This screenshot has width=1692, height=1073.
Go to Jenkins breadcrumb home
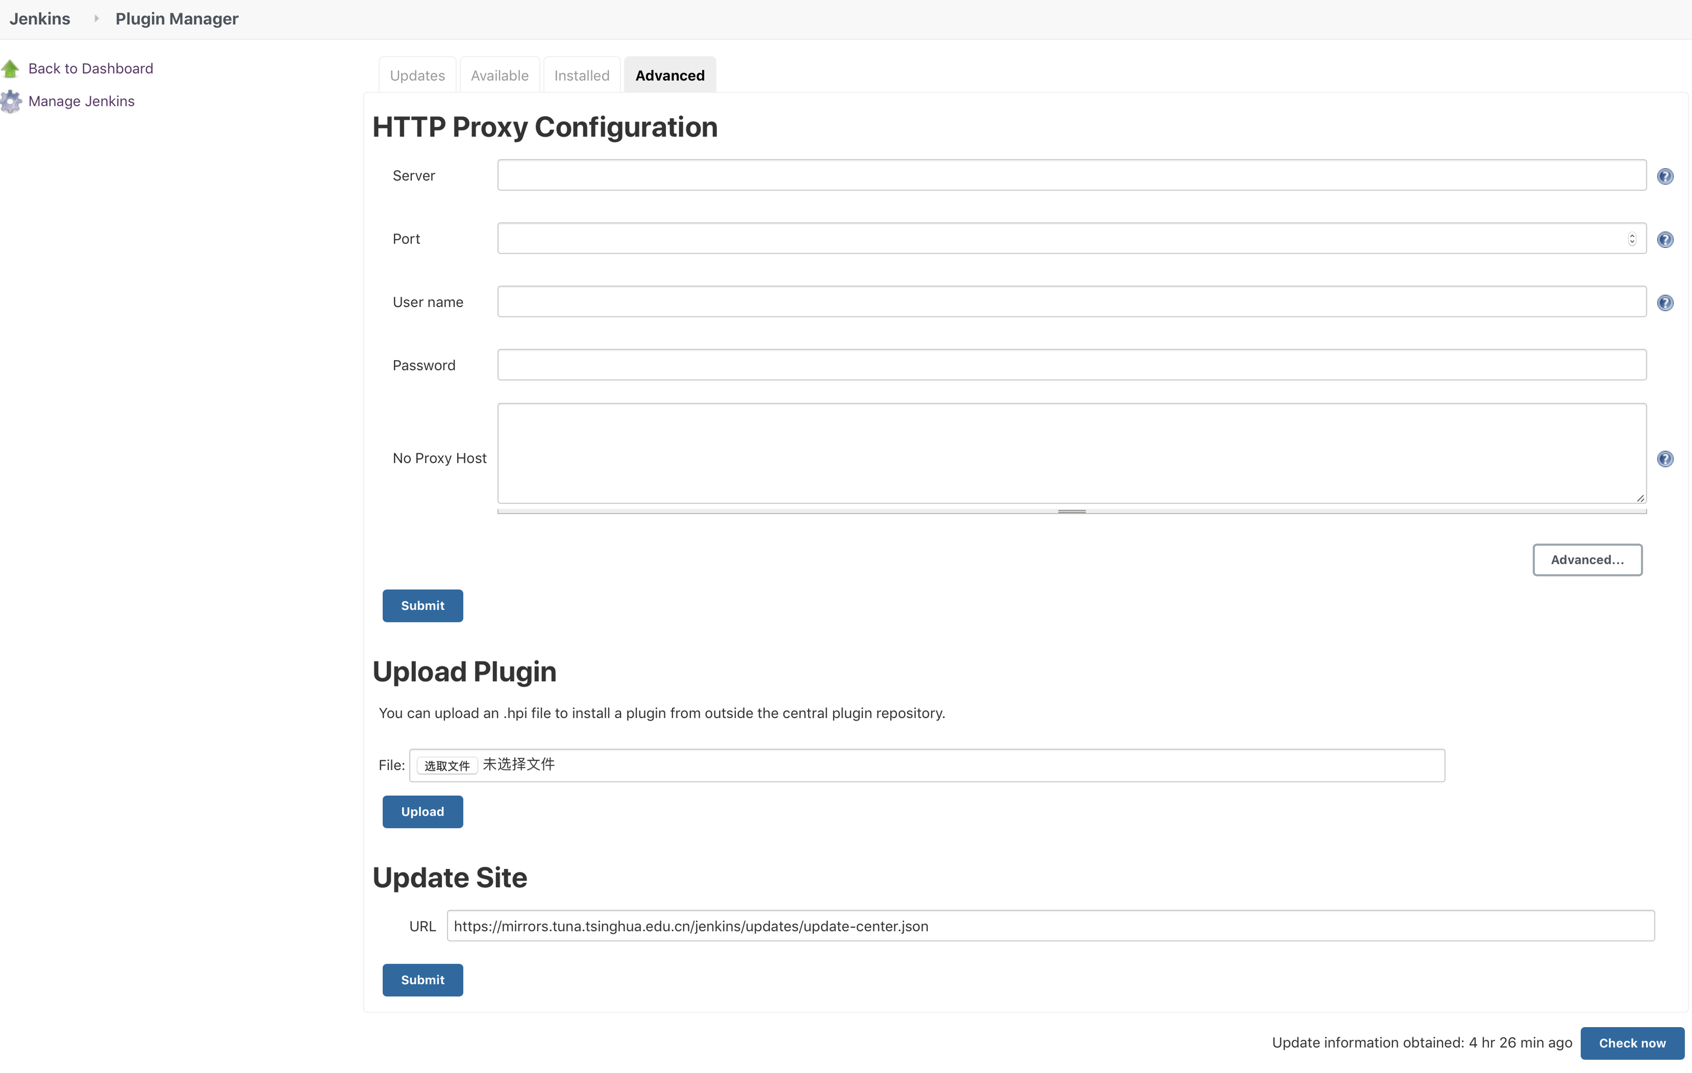tap(40, 19)
